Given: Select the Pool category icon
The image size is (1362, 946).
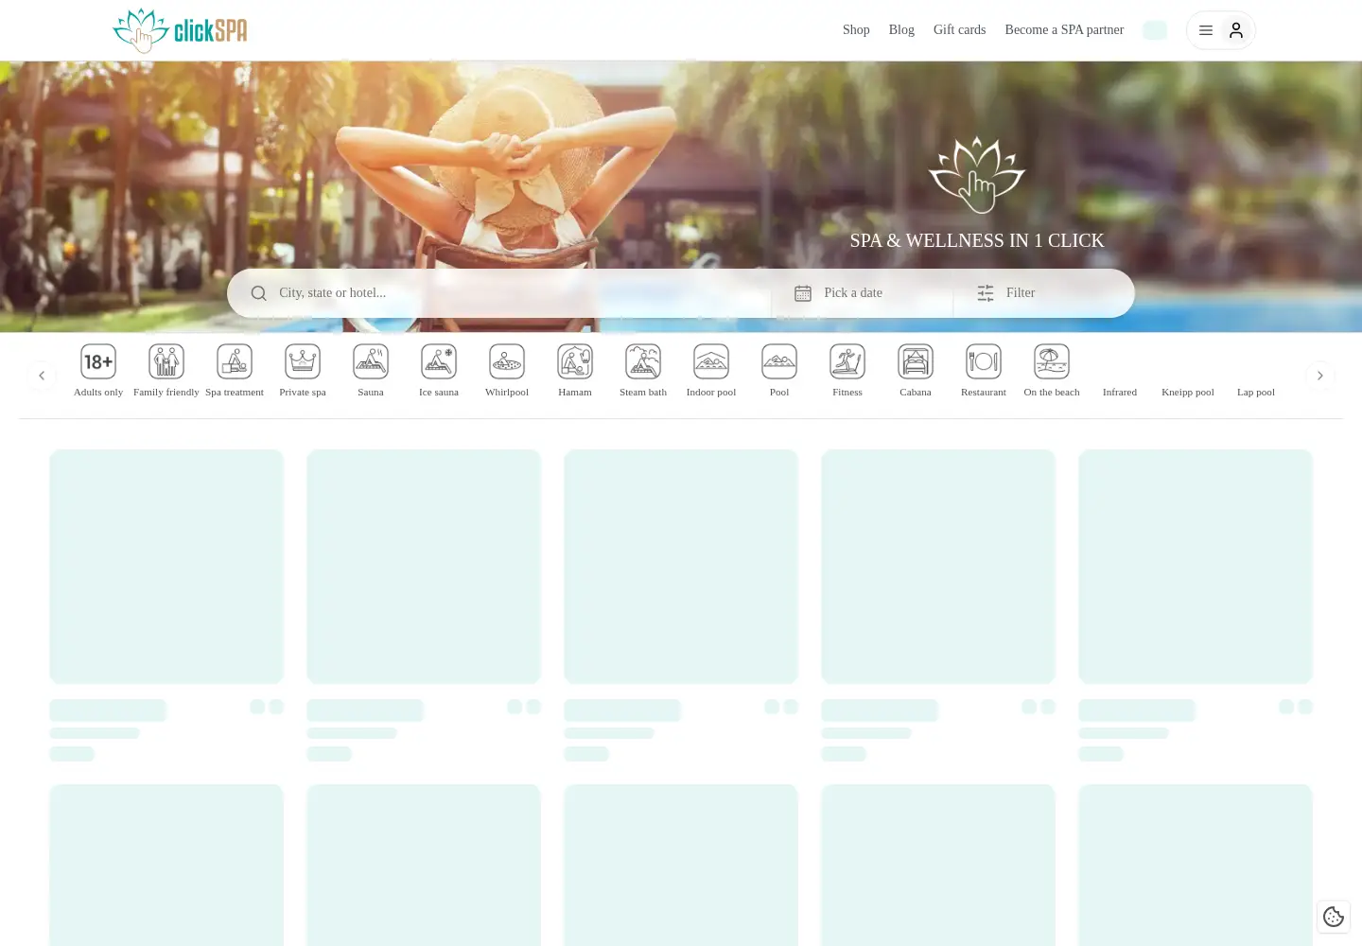Looking at the screenshot, I should 779,361.
